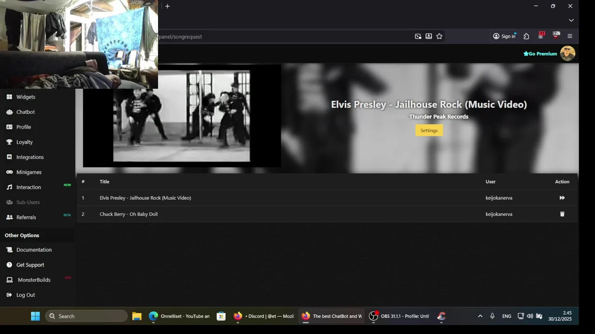Image resolution: width=595 pixels, height=334 pixels.
Task: Open the song request Settings button
Action: click(x=429, y=130)
